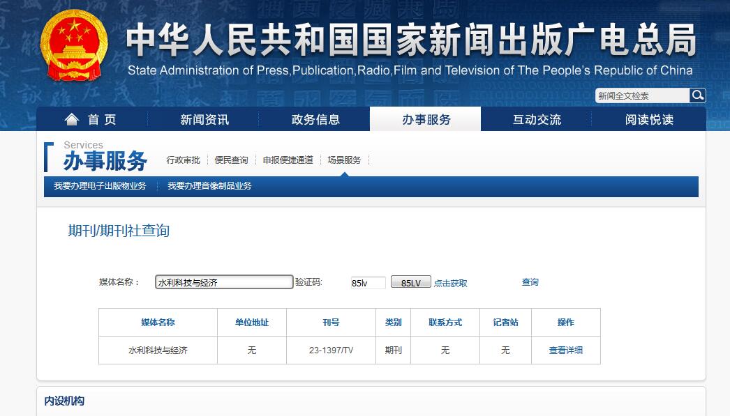The width and height of the screenshot is (730, 416).
Task: Click the 行政审批 submenu link
Action: 183,160
